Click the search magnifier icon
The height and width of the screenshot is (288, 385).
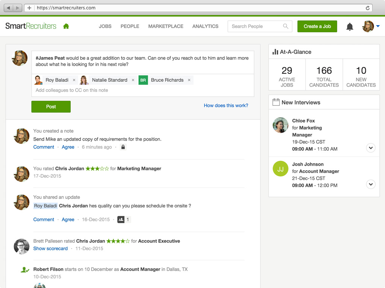click(286, 26)
